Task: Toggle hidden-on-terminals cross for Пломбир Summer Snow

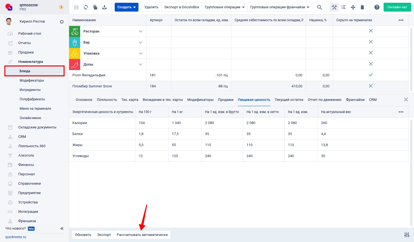Action: 371,86
